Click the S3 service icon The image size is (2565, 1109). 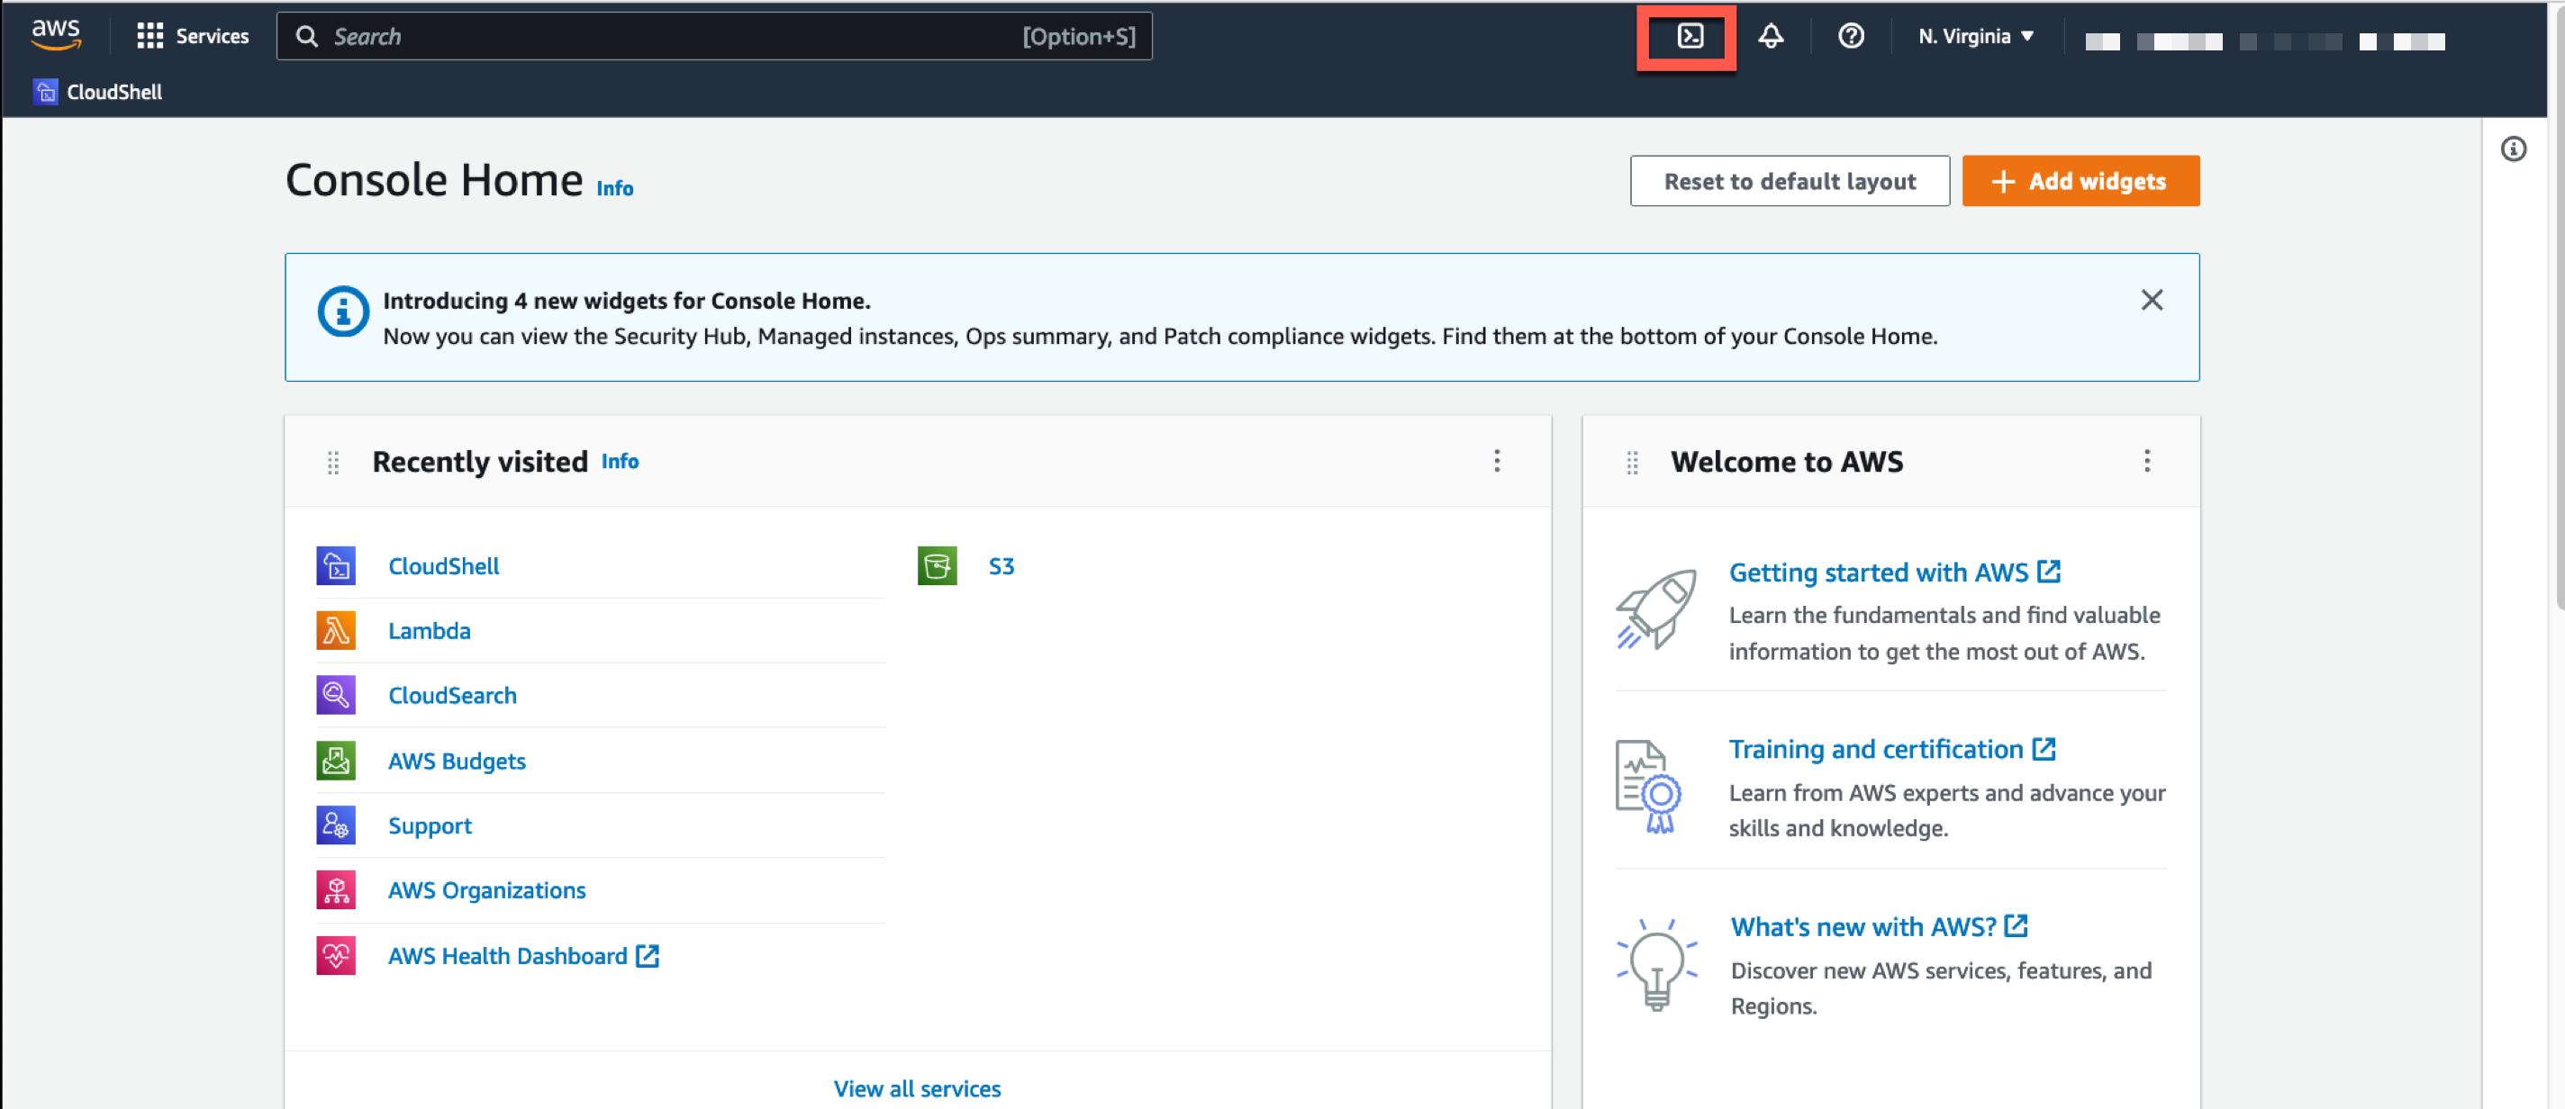934,566
